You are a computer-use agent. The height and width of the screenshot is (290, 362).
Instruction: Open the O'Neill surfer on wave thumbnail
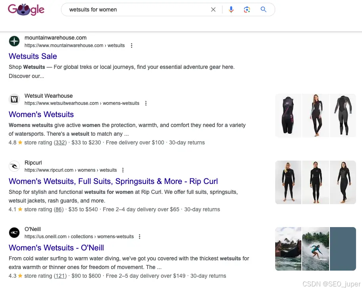click(316, 249)
